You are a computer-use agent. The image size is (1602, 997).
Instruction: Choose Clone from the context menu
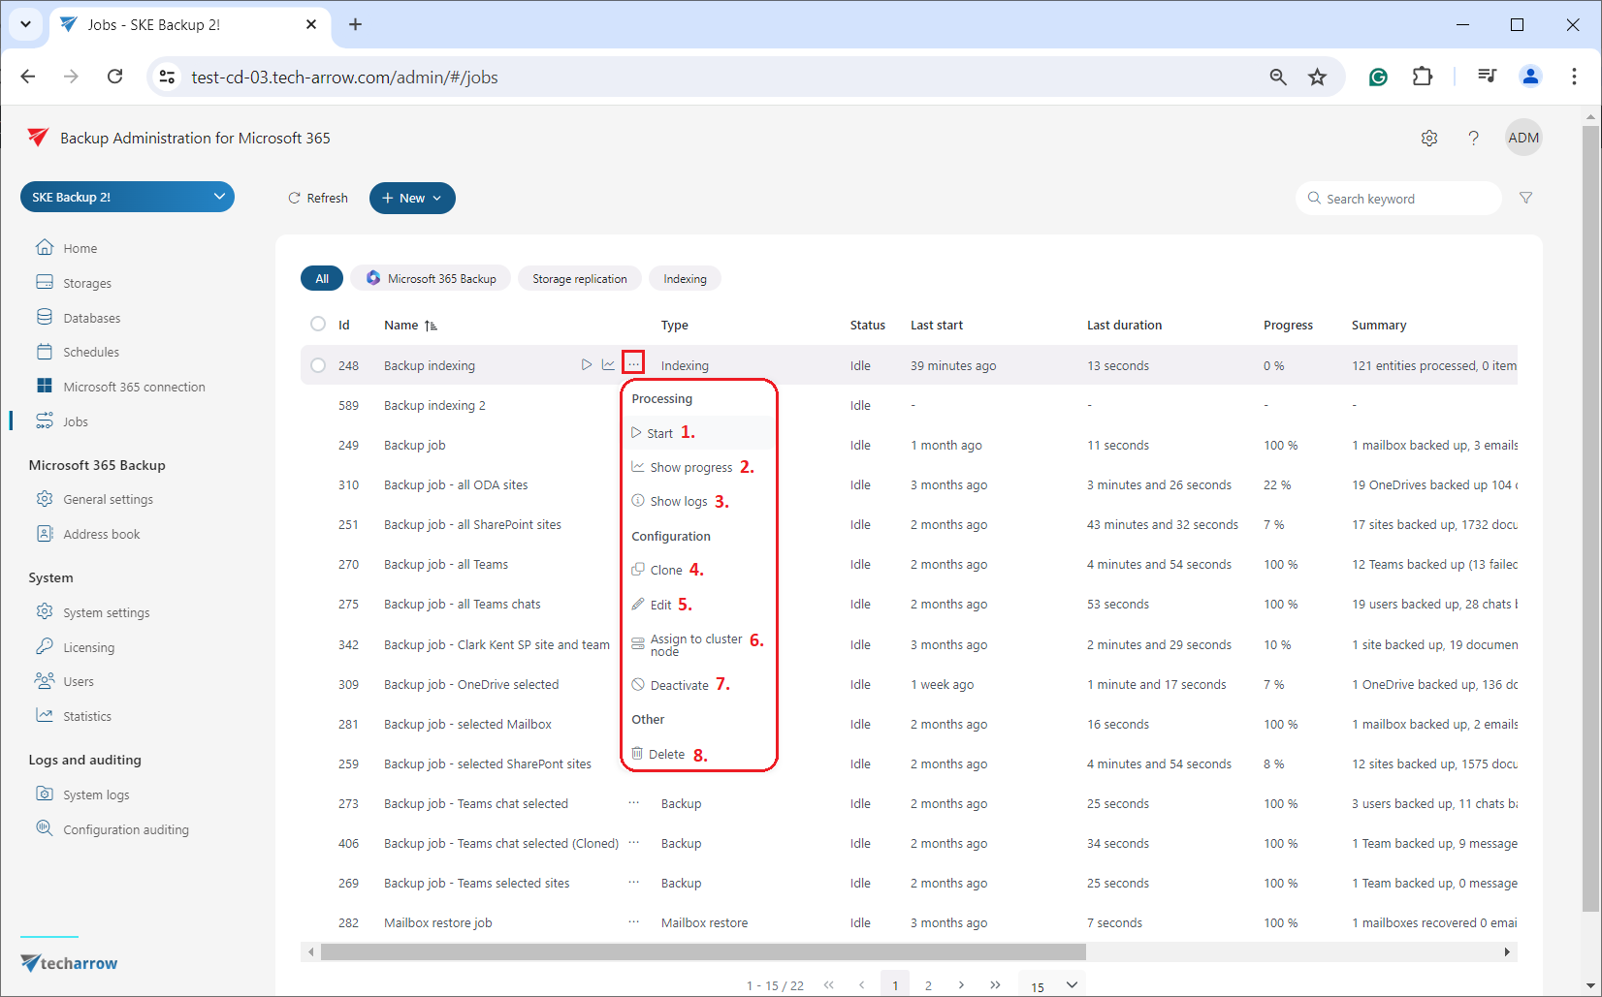tap(666, 570)
